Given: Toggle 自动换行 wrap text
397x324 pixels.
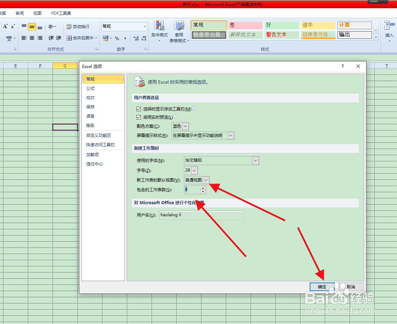Looking at the screenshot, I should (78, 26).
